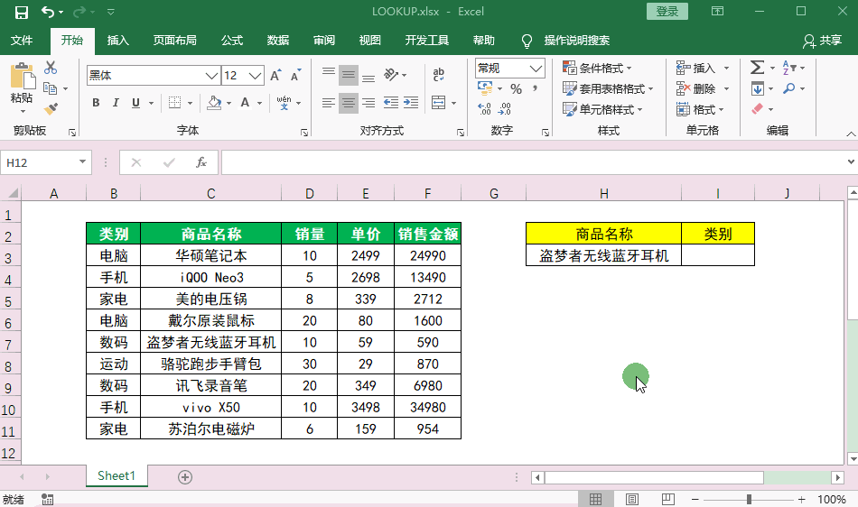Click the 操作说明搜索 search box
Viewport: 858px width, 507px height.
click(x=577, y=41)
